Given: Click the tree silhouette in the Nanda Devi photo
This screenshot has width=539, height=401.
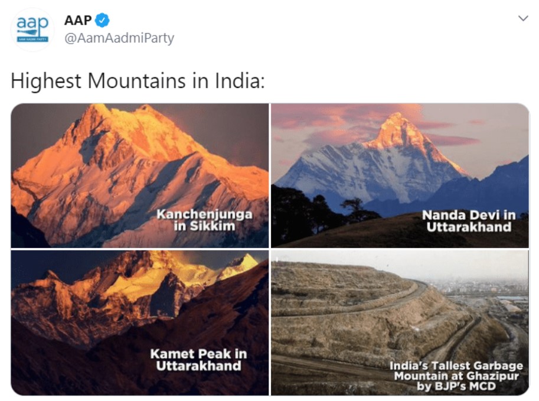Looking at the screenshot, I should [x=354, y=208].
